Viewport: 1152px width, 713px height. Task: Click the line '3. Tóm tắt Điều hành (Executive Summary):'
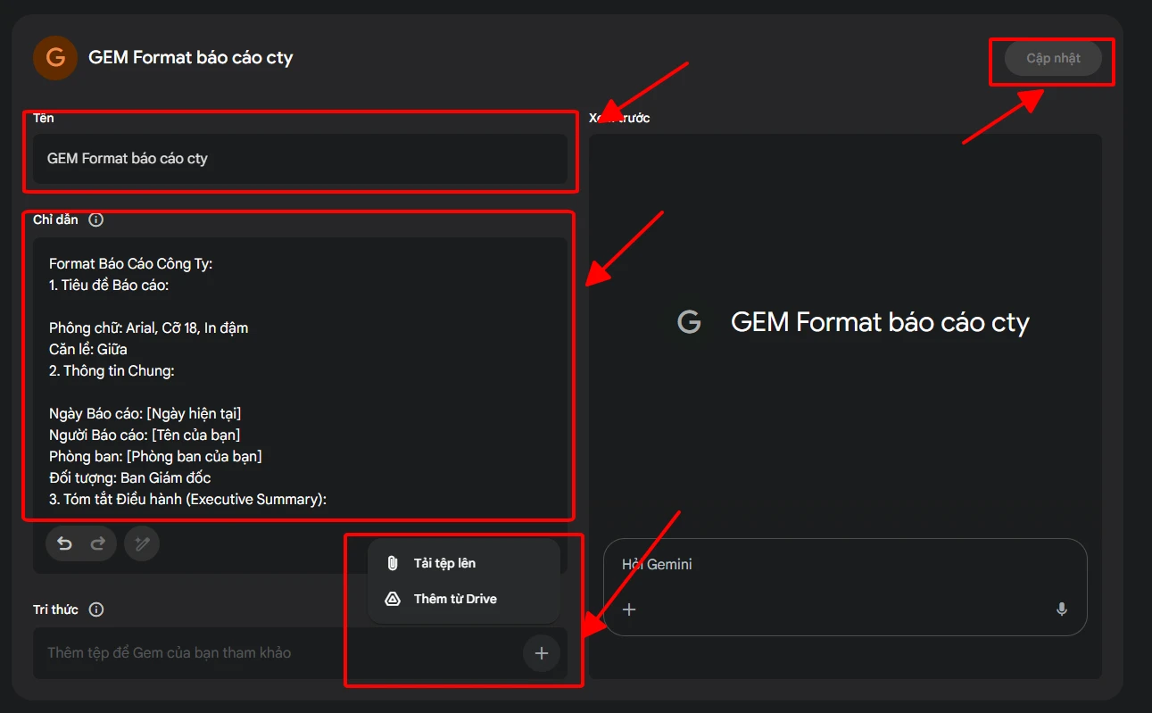pos(188,500)
